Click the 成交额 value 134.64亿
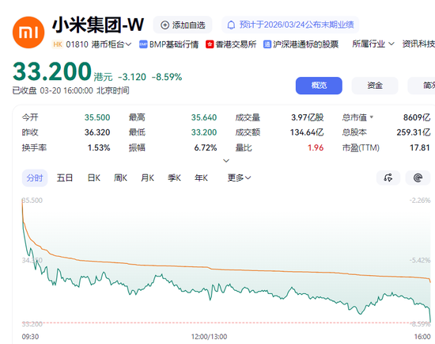This screenshot has width=435, height=344. (x=307, y=132)
